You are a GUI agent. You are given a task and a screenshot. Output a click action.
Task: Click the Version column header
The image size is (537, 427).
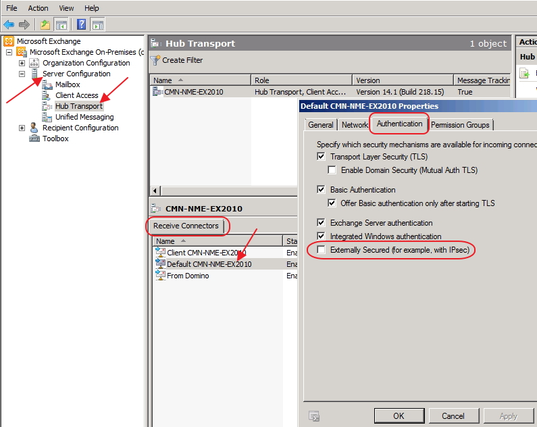(x=403, y=80)
